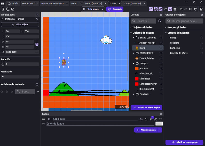205x146 pixels.
Task: Click the X position field
Action: tap(12, 31)
